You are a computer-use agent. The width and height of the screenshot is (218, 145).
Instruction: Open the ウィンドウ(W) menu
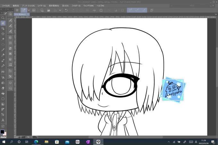(x=88, y=6)
